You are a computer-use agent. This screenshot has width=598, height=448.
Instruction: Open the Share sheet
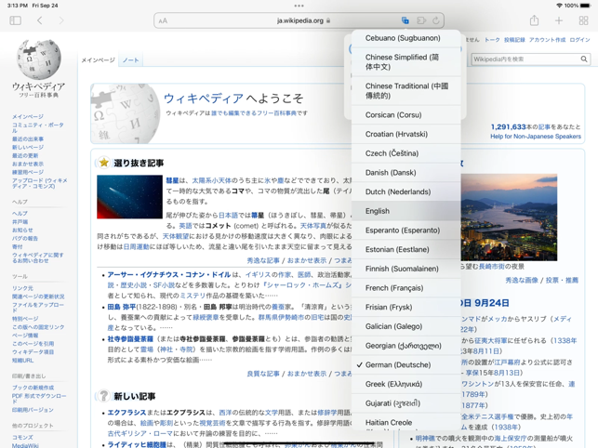(x=535, y=20)
